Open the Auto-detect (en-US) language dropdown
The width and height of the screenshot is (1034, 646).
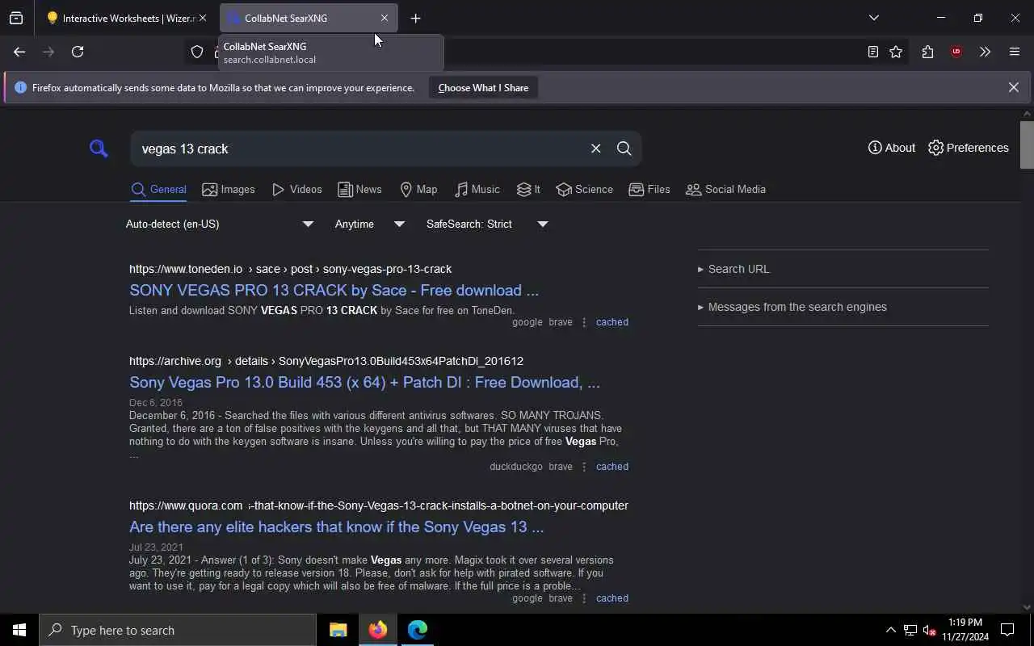220,224
